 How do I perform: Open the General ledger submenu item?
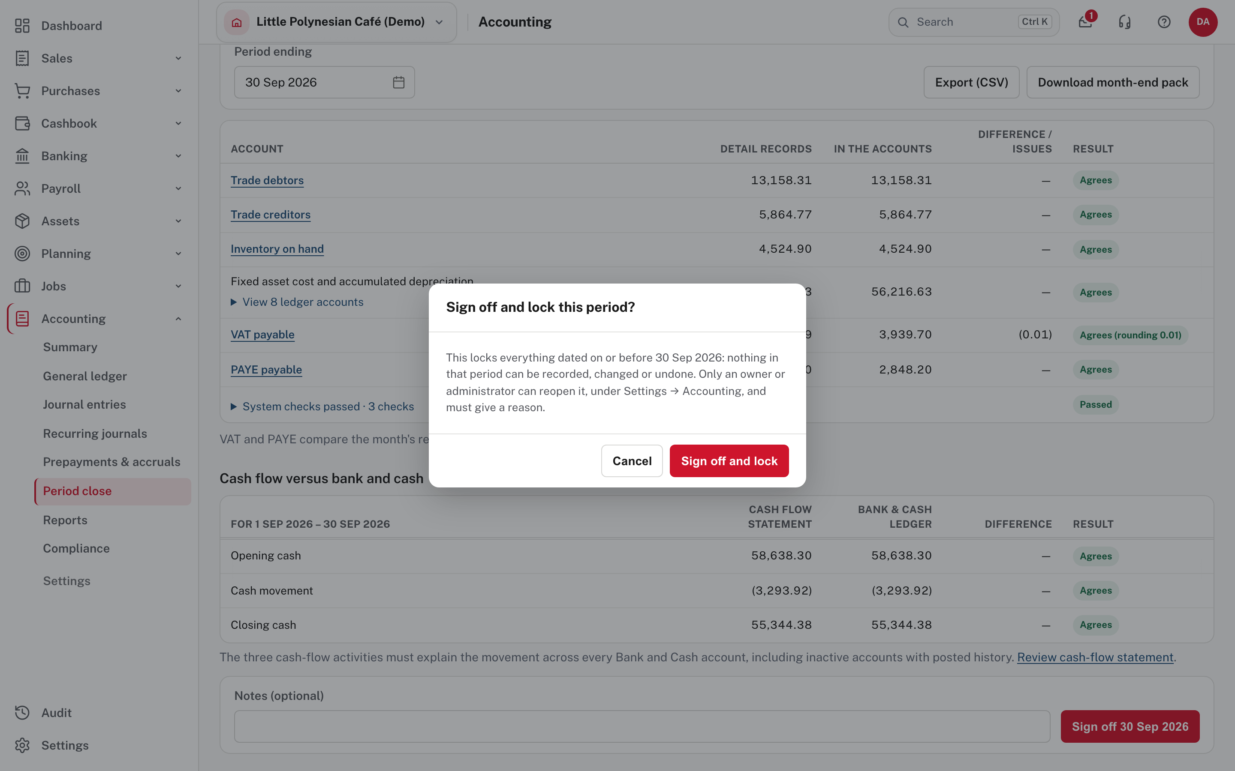[x=85, y=377]
